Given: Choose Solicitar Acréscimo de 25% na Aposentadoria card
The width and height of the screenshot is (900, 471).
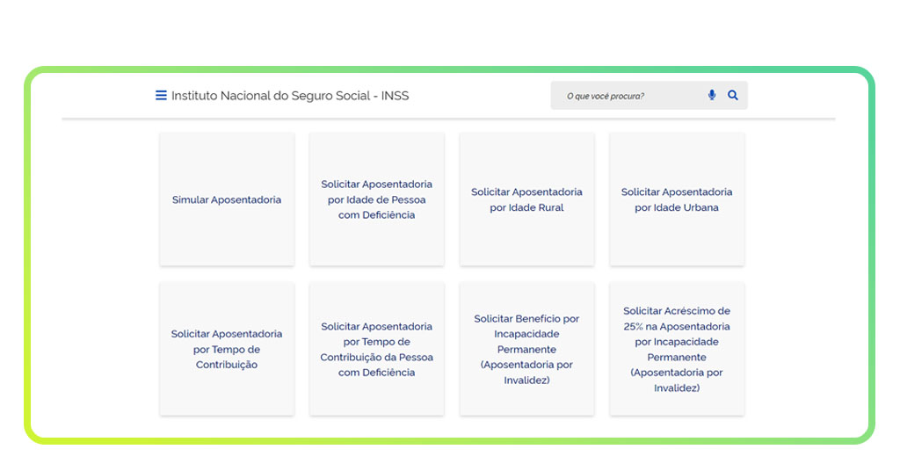Looking at the screenshot, I should [677, 349].
